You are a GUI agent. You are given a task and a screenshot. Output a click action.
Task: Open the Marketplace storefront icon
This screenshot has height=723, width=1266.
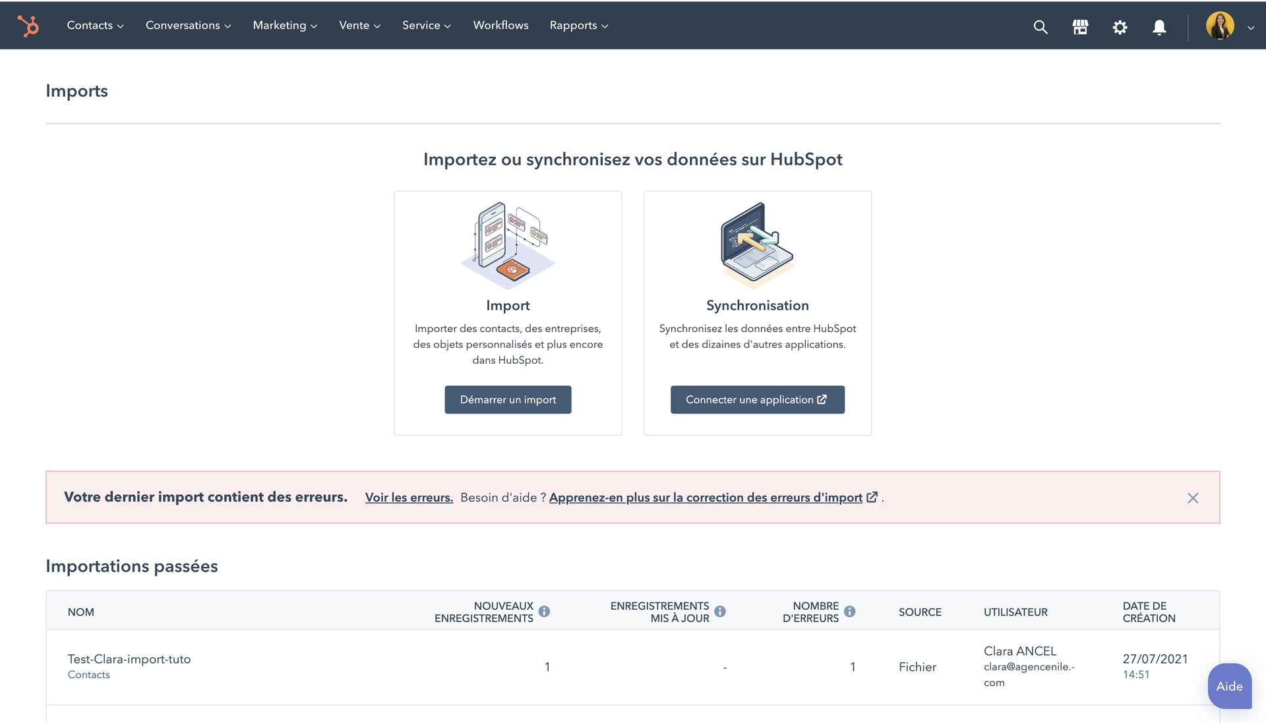tap(1080, 27)
